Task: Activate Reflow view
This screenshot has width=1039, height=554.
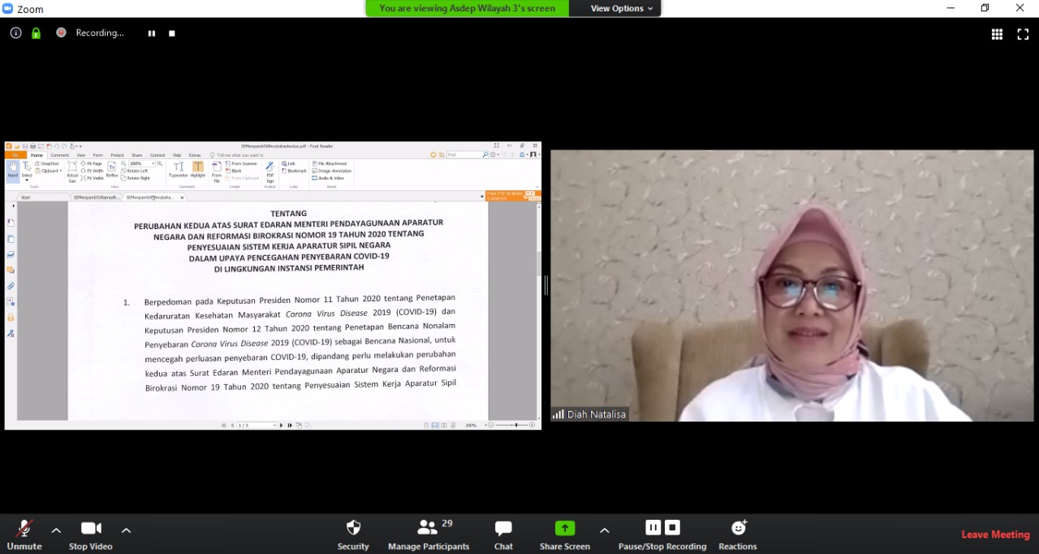Action: 112,170
